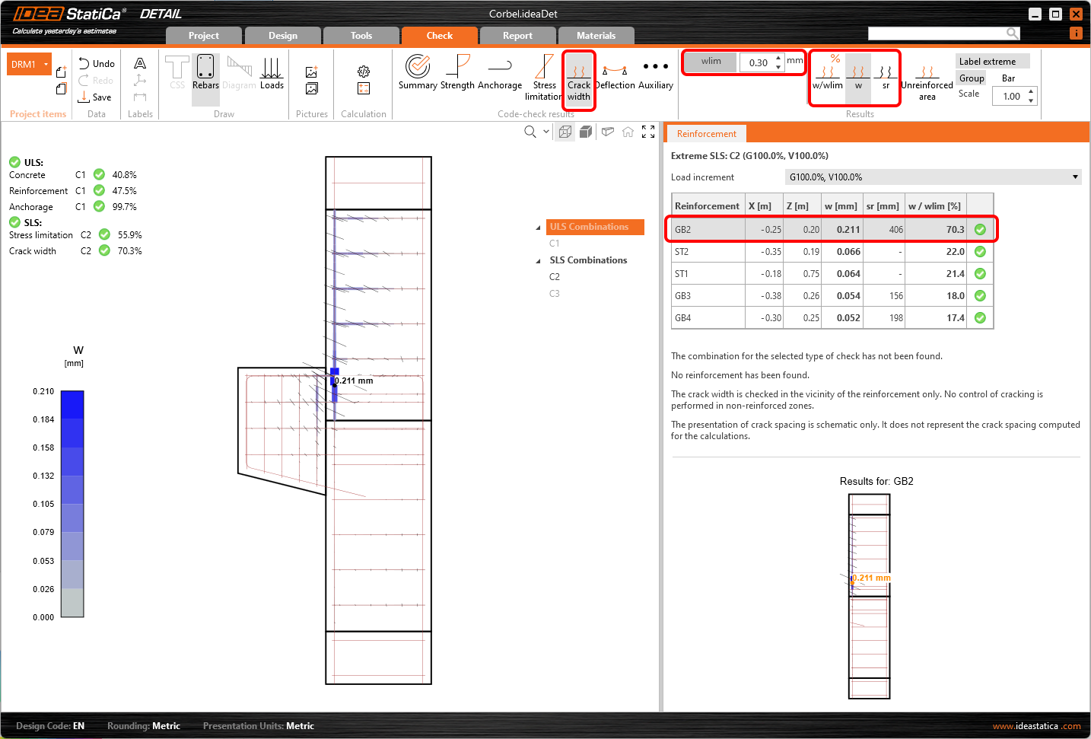Open the Stress limitation check
This screenshot has height=739, width=1091.
click(x=544, y=76)
